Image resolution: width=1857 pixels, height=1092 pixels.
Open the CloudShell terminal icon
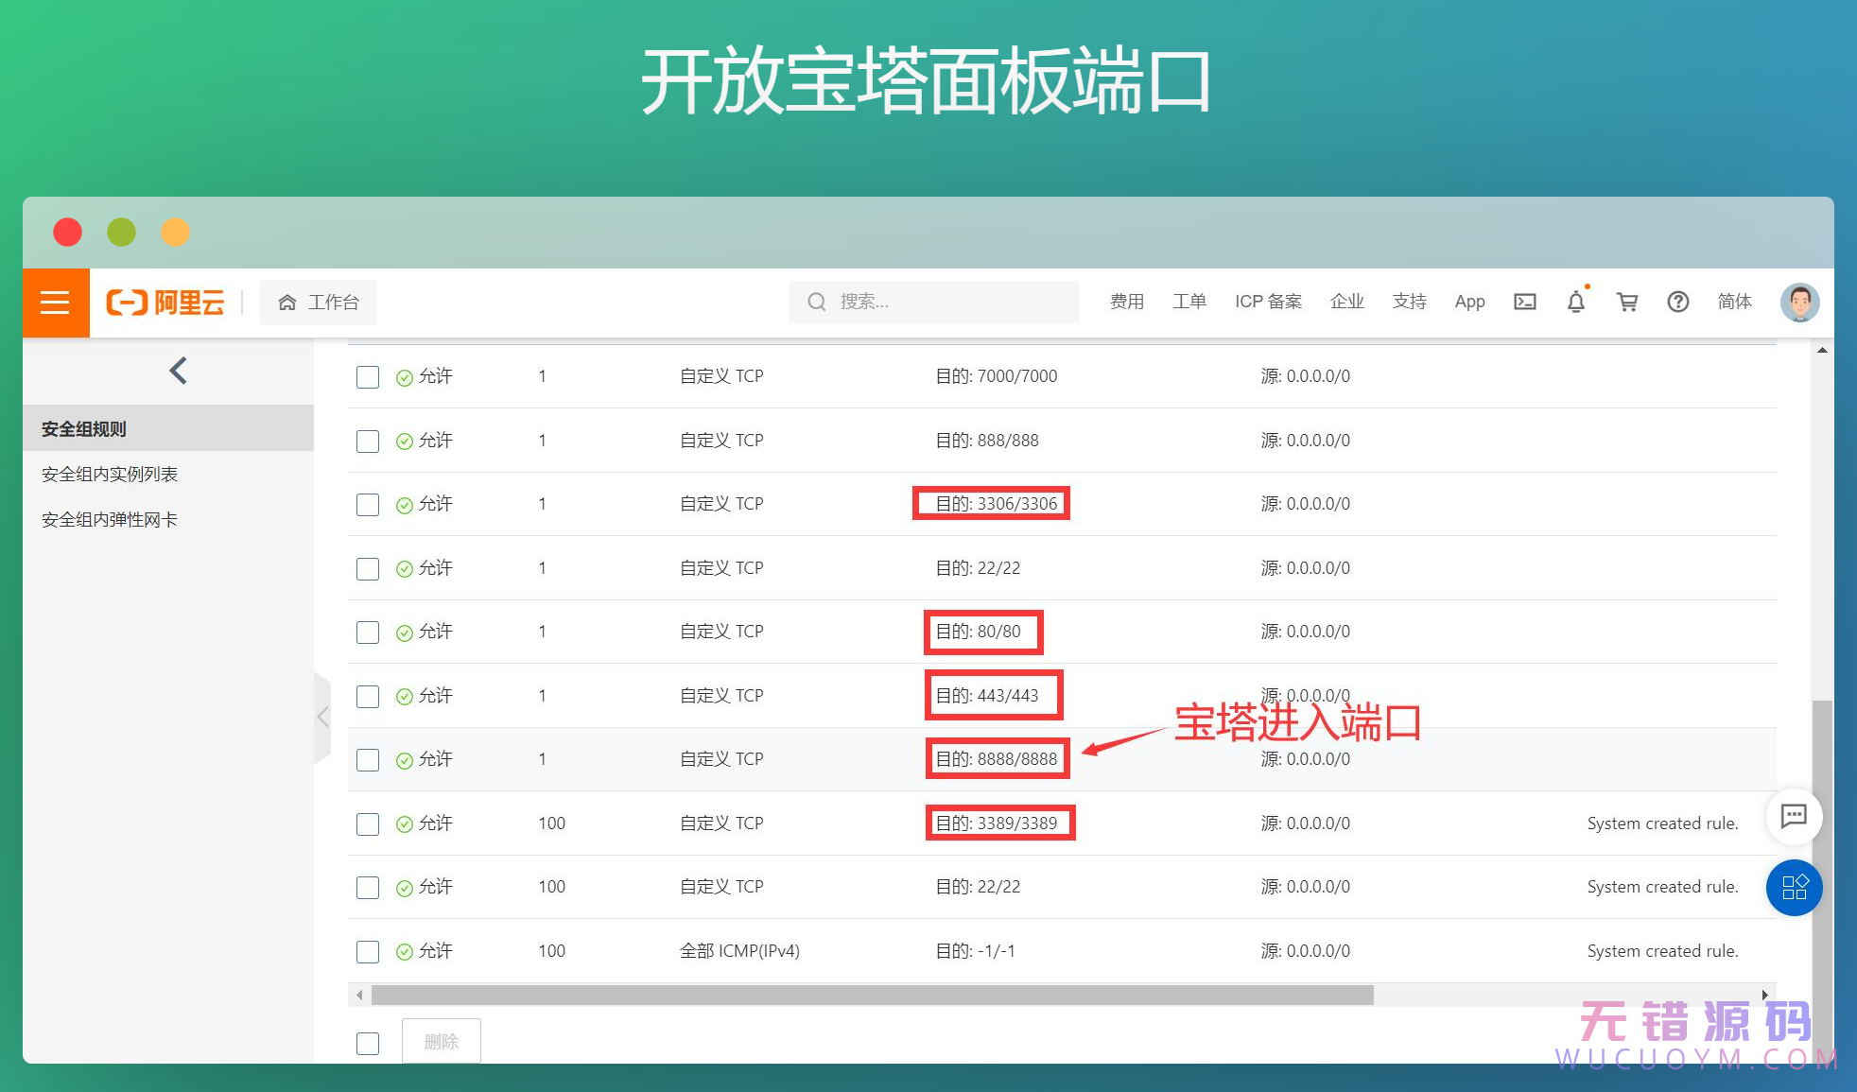click(1525, 302)
